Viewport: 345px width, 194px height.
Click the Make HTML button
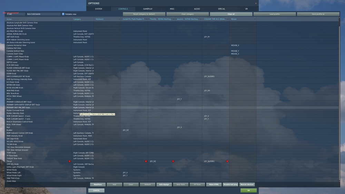(x=214, y=185)
